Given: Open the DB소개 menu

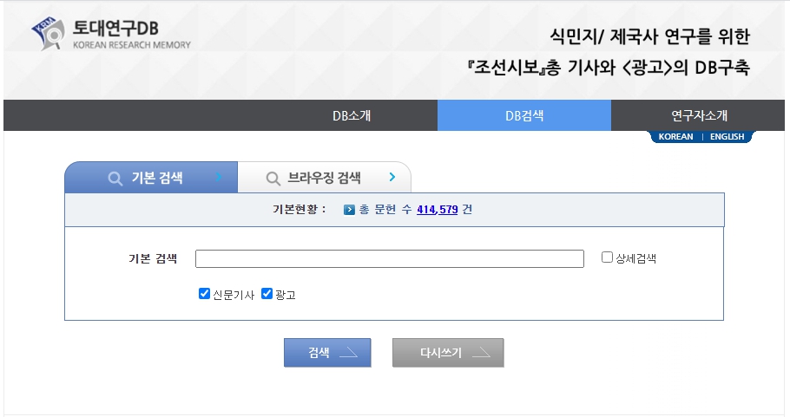Looking at the screenshot, I should point(352,115).
